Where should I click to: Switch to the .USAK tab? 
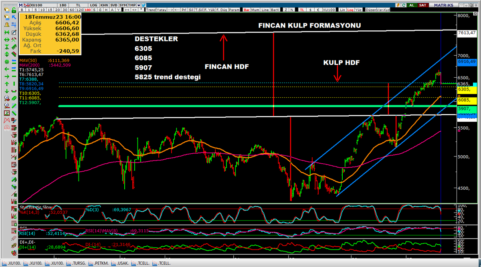point(121,263)
